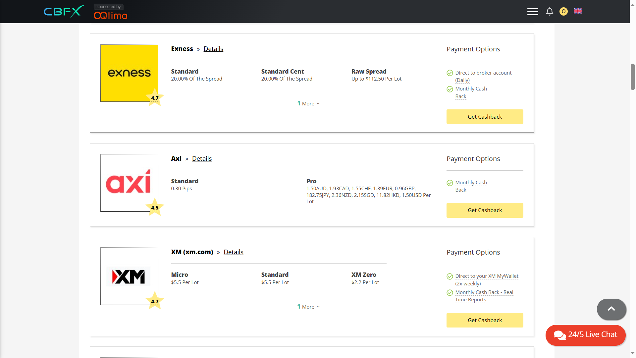Click Exness Direct to broker account checkmark
Image resolution: width=636 pixels, height=358 pixels.
(450, 73)
